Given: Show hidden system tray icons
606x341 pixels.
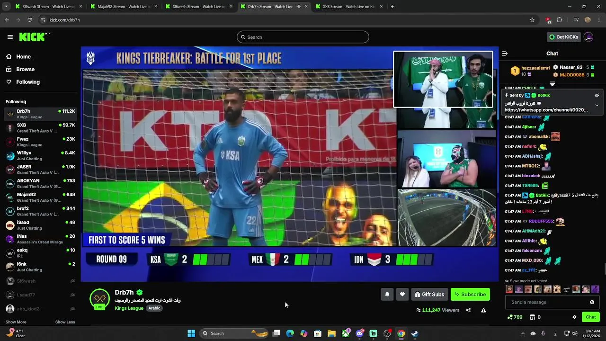Looking at the screenshot, I should [x=523, y=333].
